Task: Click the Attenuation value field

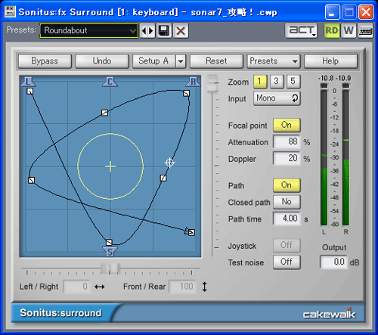Action: click(x=287, y=142)
